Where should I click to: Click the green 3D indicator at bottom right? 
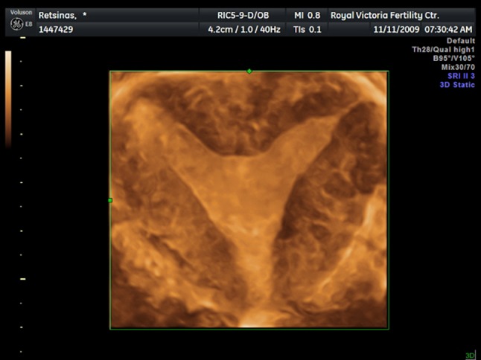pos(470,356)
